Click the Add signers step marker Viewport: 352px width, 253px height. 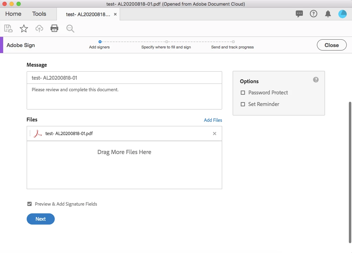pyautogui.click(x=100, y=42)
